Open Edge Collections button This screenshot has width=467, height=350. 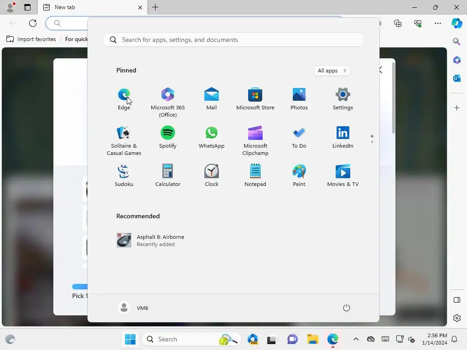point(398,23)
